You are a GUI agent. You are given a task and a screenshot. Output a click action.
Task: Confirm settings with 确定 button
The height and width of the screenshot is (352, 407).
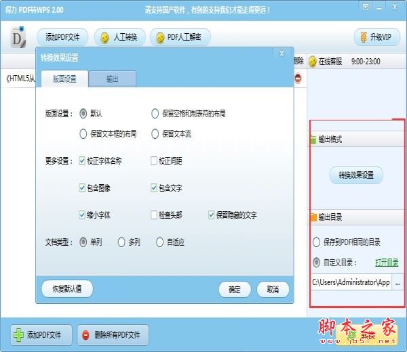point(235,289)
